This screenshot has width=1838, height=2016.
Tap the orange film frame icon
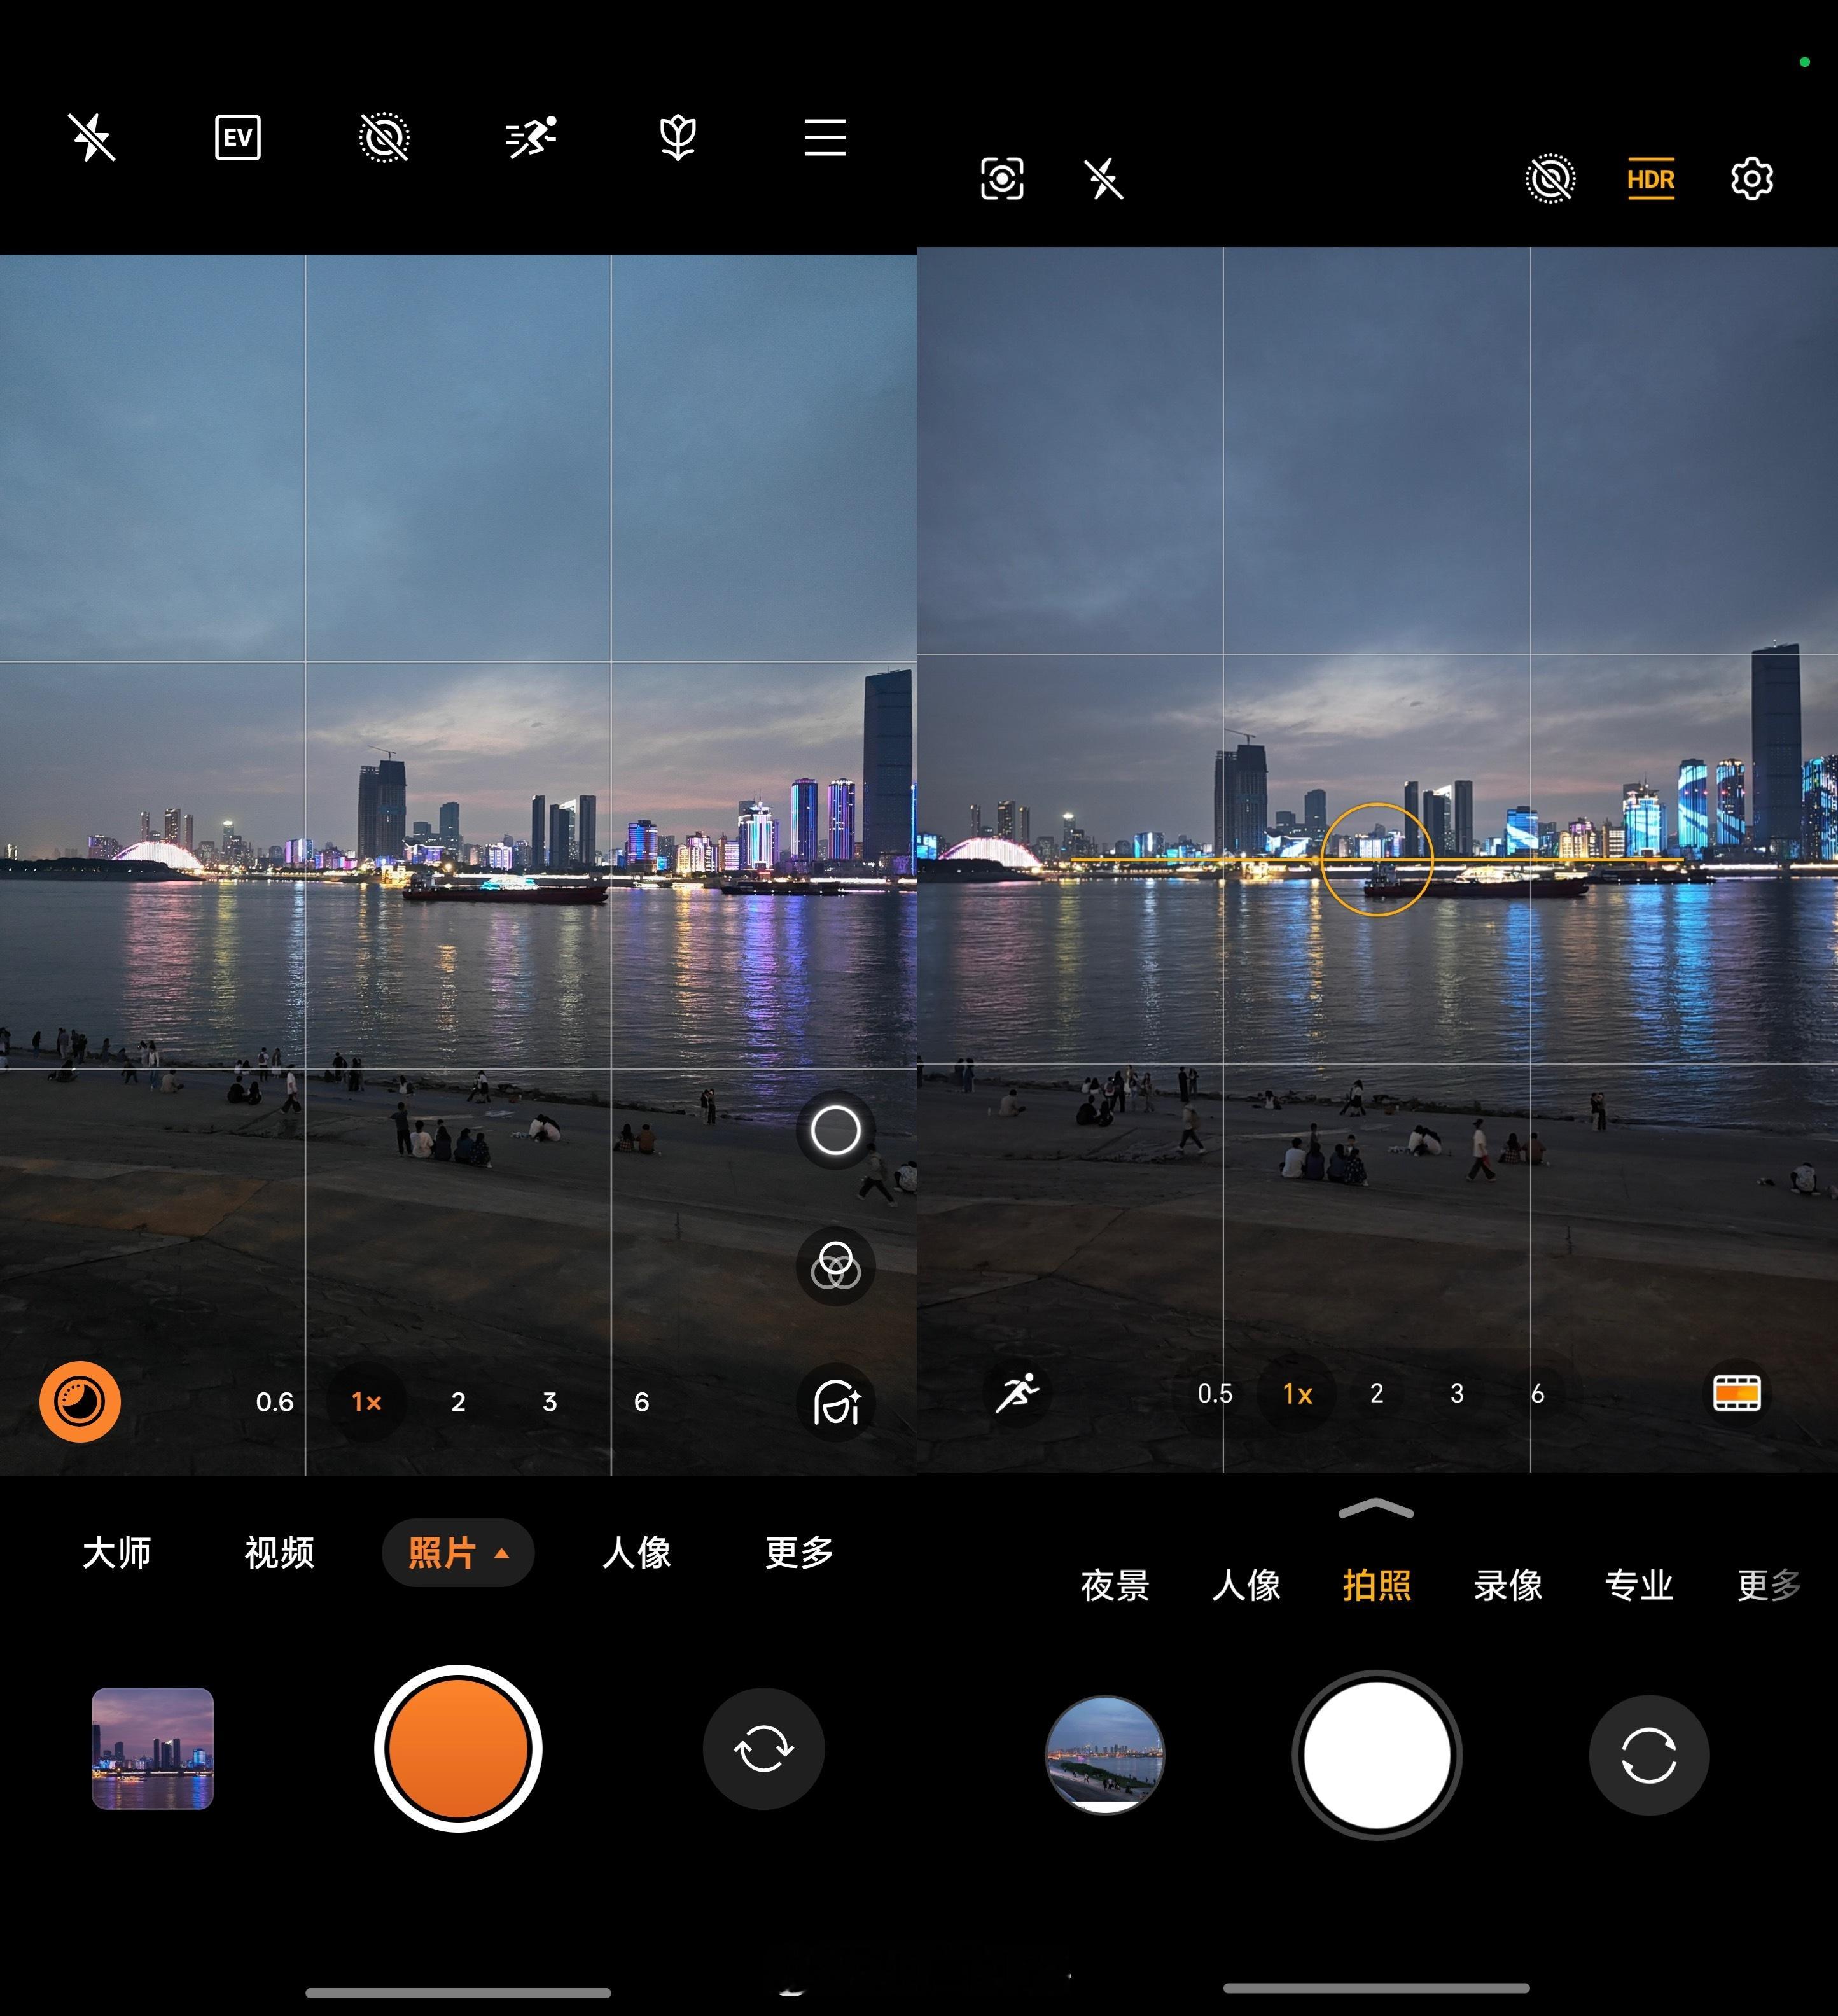coord(1737,1393)
